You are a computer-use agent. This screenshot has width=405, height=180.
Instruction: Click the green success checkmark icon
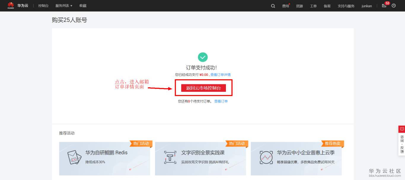(x=203, y=57)
